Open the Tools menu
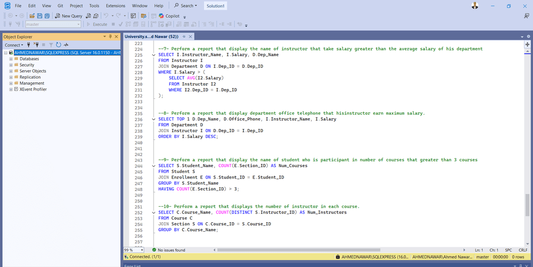The height and width of the screenshot is (267, 533). [94, 6]
